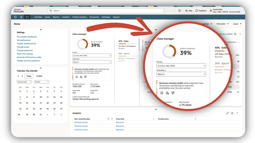The image size is (255, 143).
Task: Click the Change email link
Action: pyautogui.click(x=23, y=47)
